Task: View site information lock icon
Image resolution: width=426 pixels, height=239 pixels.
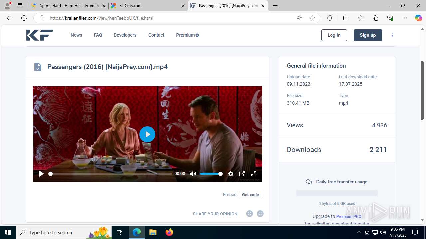Action: click(x=42, y=18)
